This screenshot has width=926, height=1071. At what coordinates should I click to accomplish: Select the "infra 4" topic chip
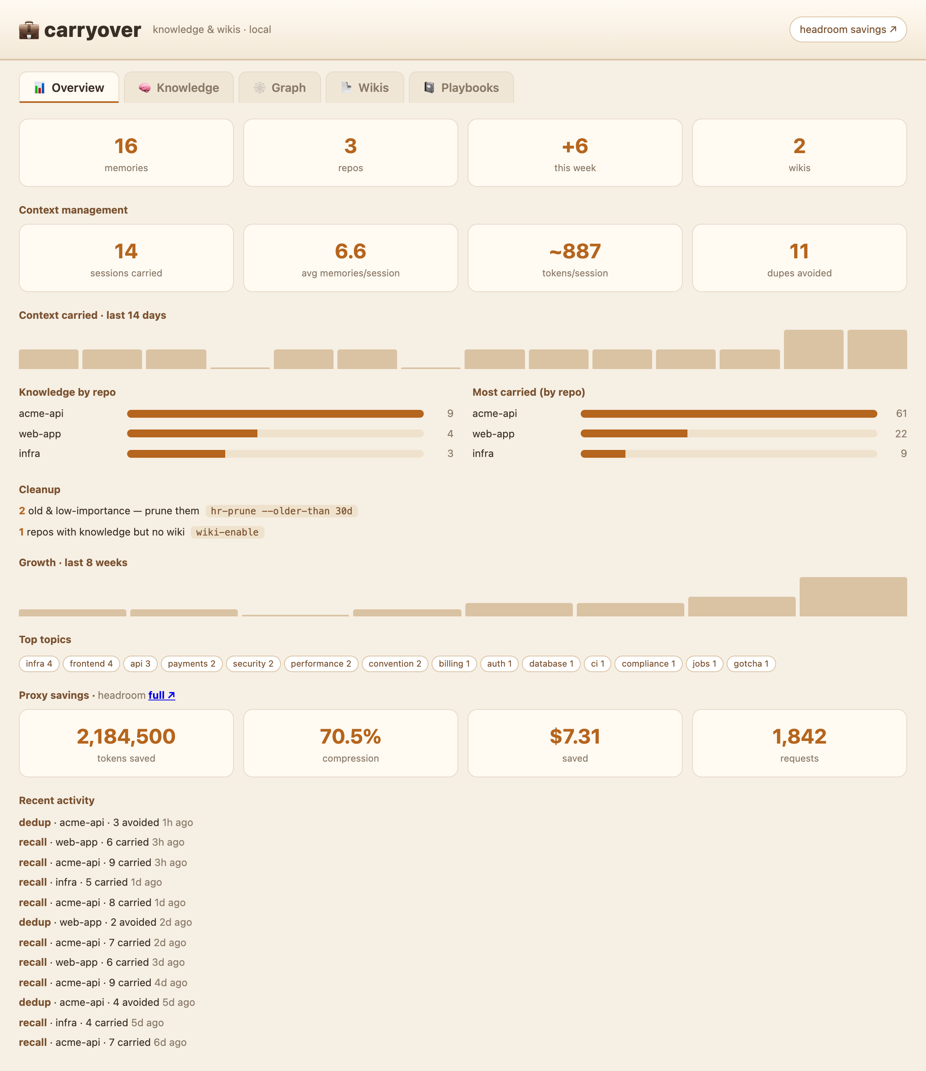pyautogui.click(x=39, y=664)
